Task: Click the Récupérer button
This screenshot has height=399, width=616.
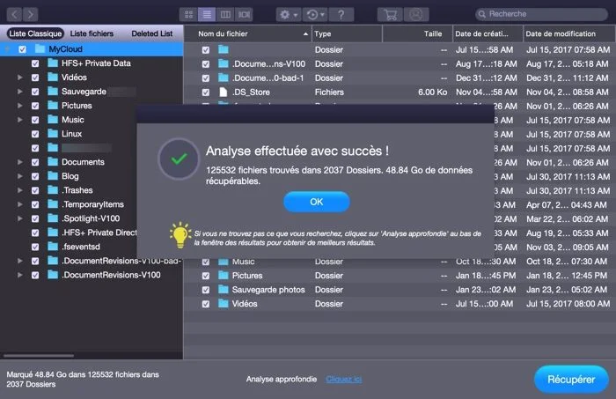Action: [571, 380]
